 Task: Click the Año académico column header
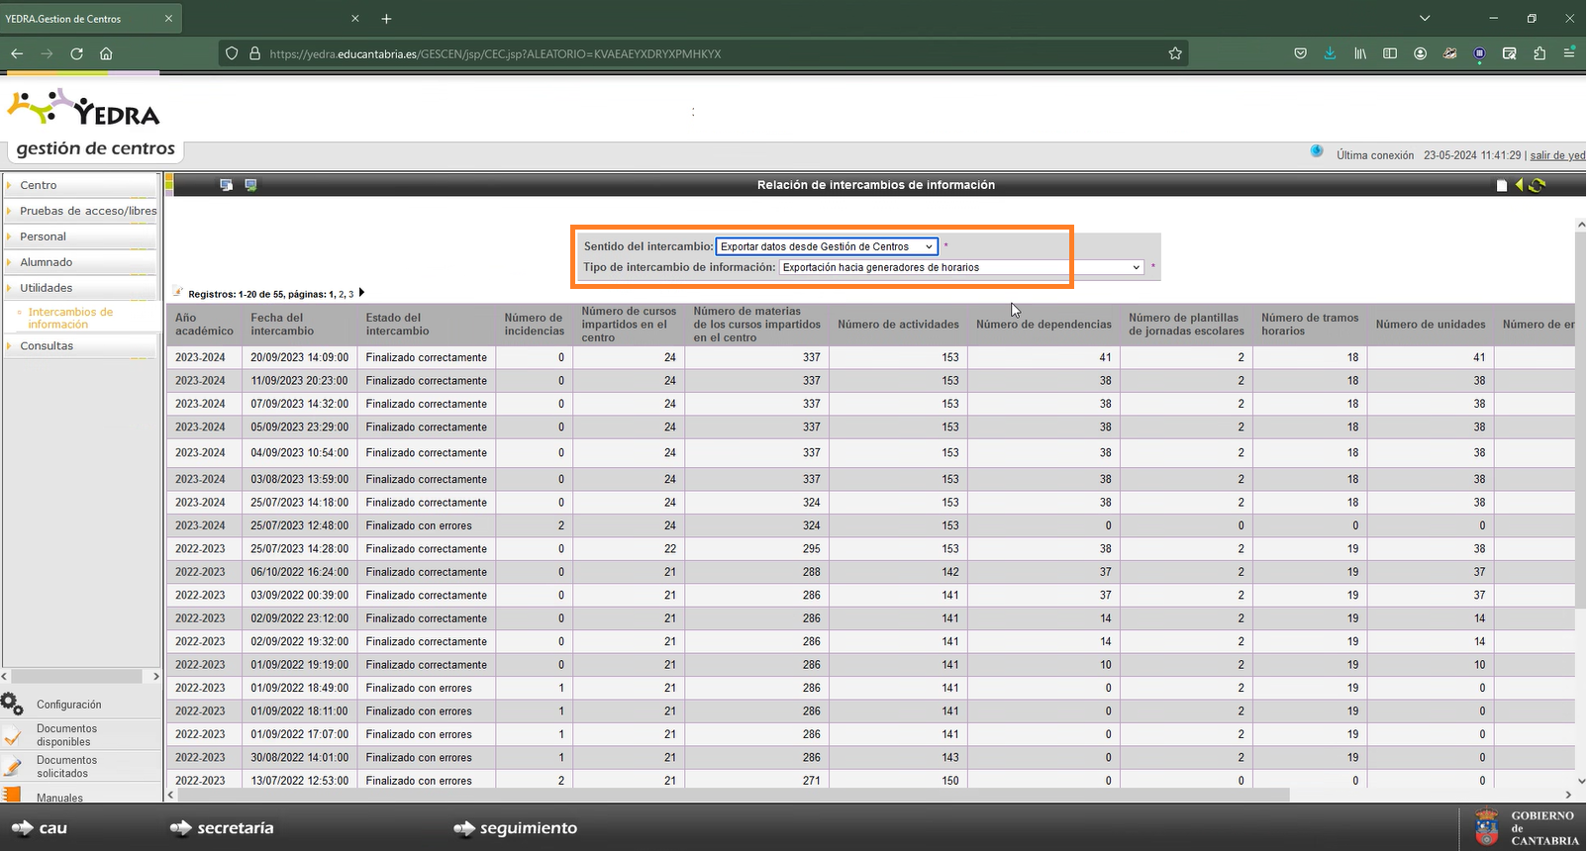[x=204, y=325]
